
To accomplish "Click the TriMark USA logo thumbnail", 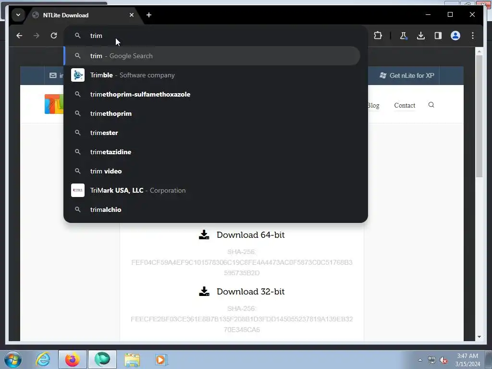I will pyautogui.click(x=78, y=190).
